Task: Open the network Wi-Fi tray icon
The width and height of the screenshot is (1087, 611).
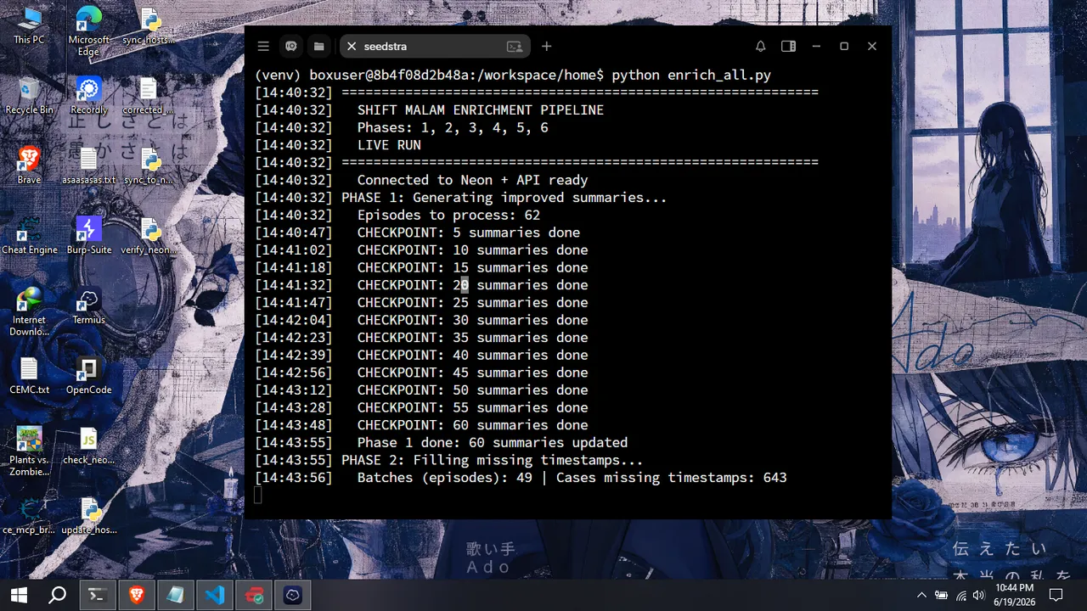Action: [x=960, y=595]
